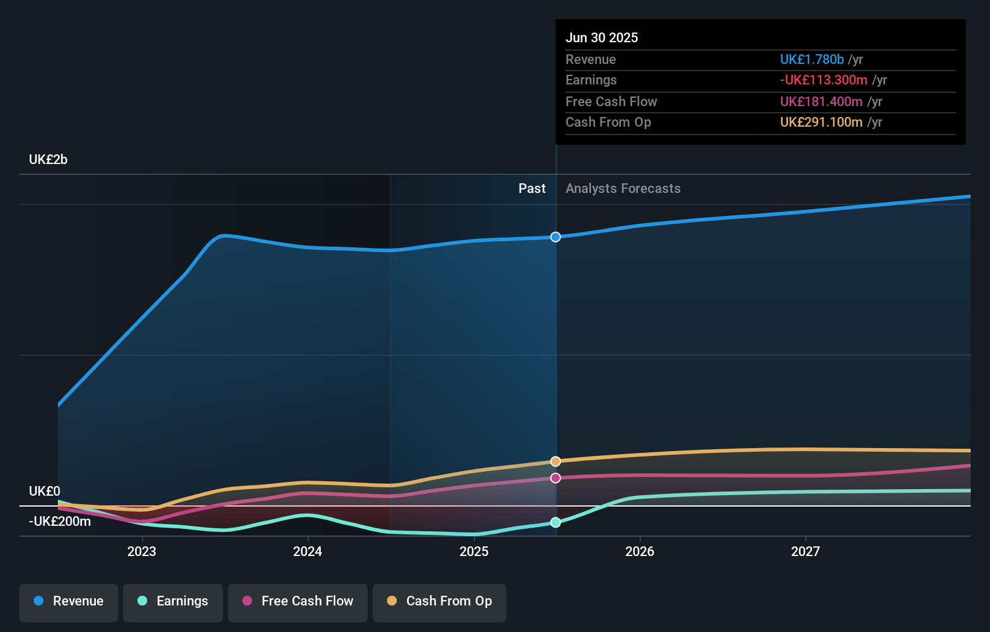
Task: Select the blue Revenue data point marker
Action: (555, 237)
